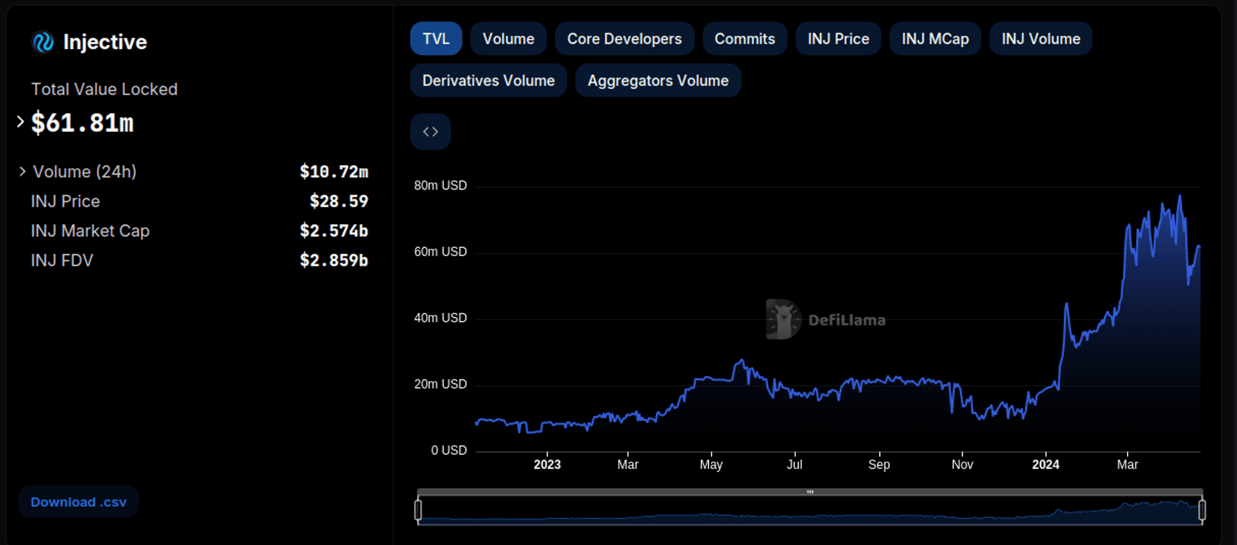Click the INJ Market Cap label
Screen dimensions: 1237x545
[x=90, y=231]
